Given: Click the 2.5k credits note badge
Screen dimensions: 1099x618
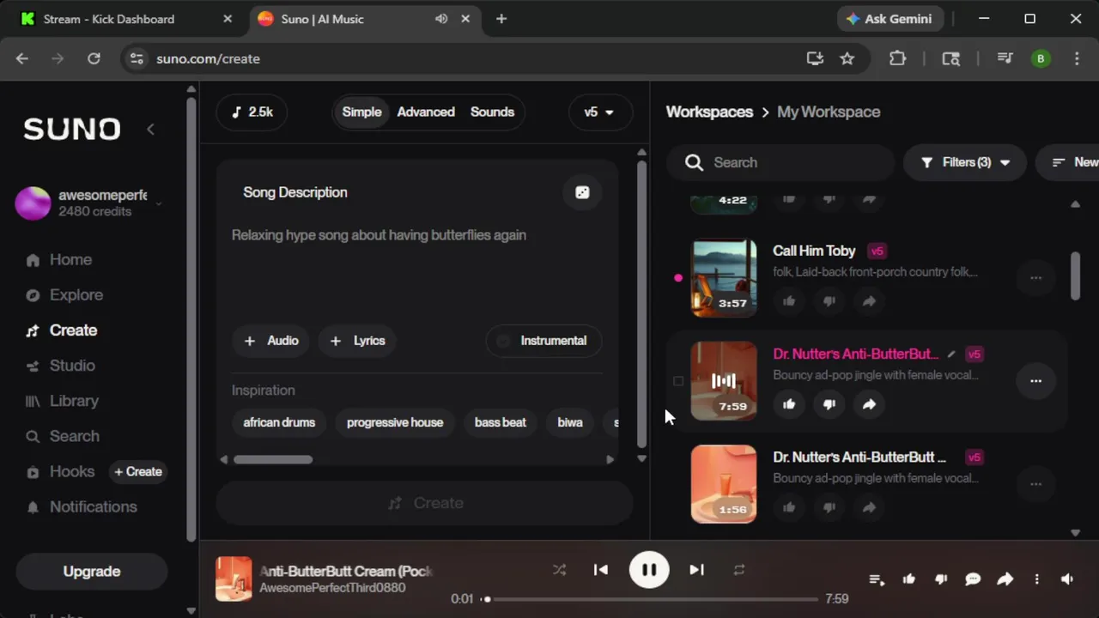Looking at the screenshot, I should coord(252,112).
